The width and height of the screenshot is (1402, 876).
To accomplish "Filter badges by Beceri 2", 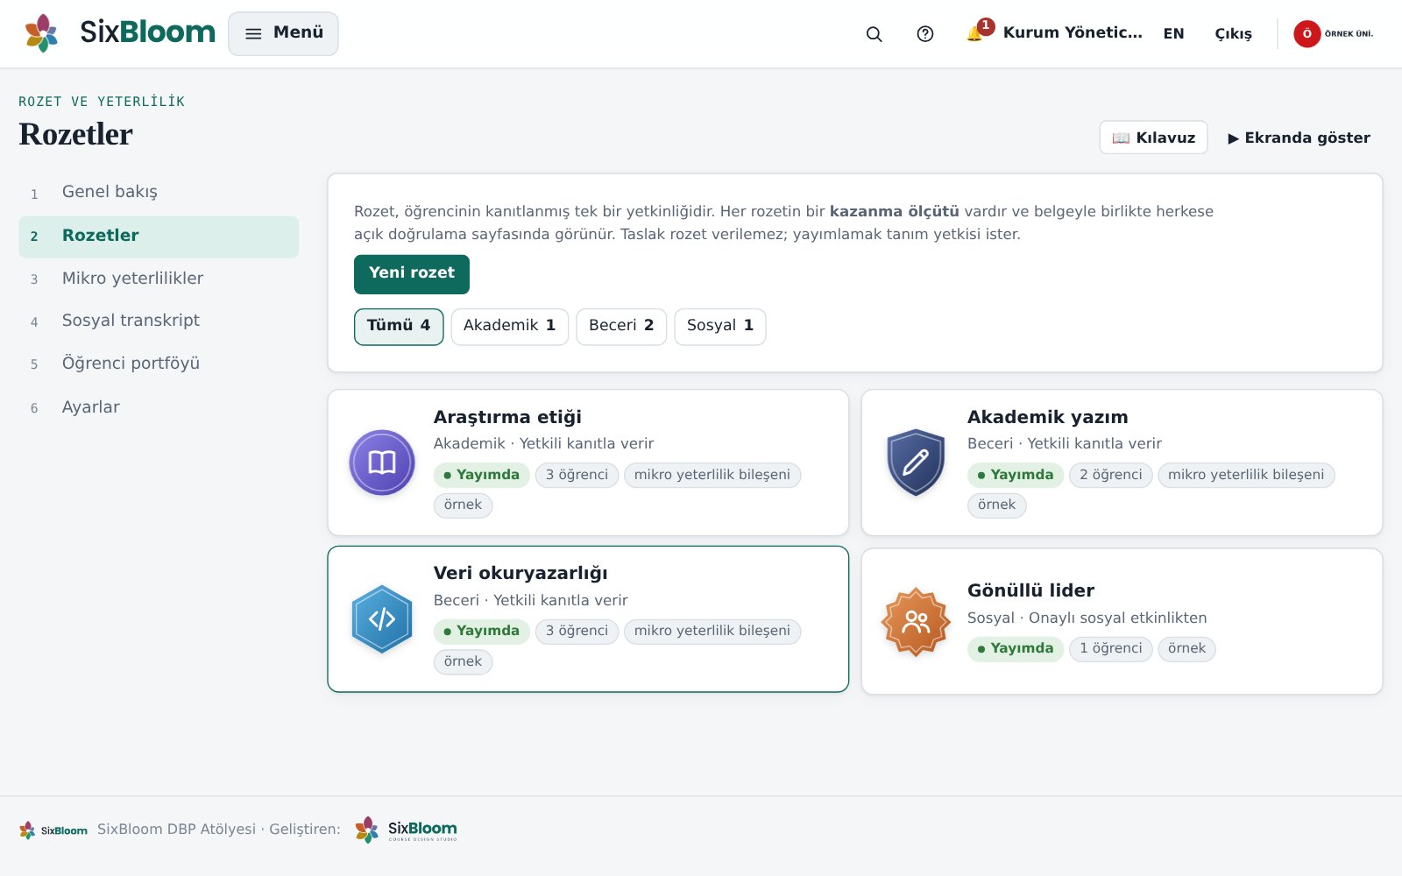I will pos(621,327).
